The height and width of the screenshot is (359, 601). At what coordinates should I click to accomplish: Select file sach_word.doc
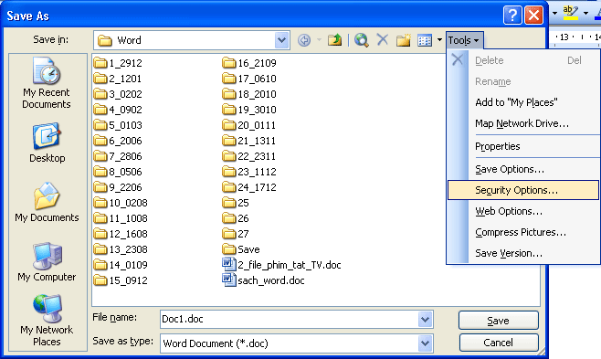[263, 280]
